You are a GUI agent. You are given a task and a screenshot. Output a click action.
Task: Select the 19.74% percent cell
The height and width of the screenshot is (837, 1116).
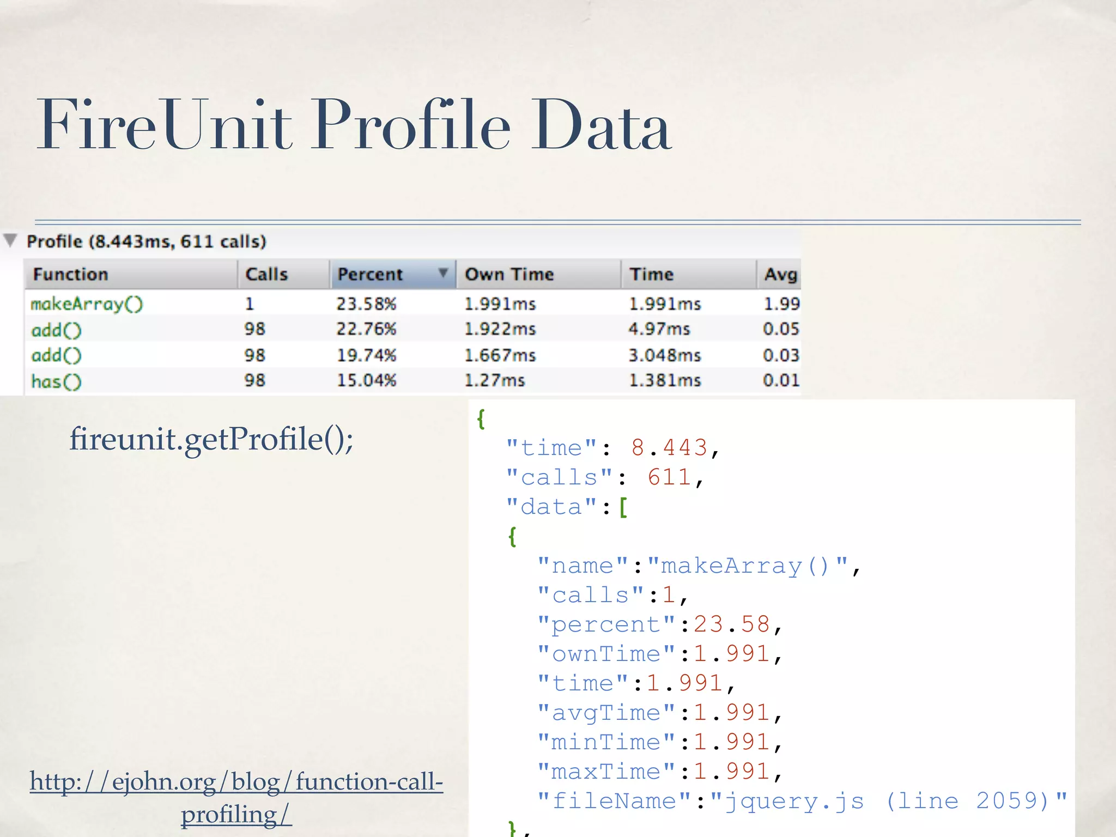[366, 355]
